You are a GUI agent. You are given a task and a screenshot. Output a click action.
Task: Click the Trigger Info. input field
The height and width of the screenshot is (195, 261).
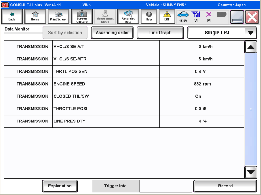[166, 186]
